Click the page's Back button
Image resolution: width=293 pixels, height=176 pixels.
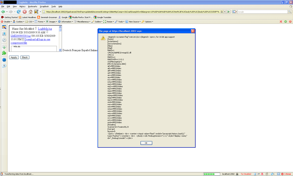[x=25, y=57]
